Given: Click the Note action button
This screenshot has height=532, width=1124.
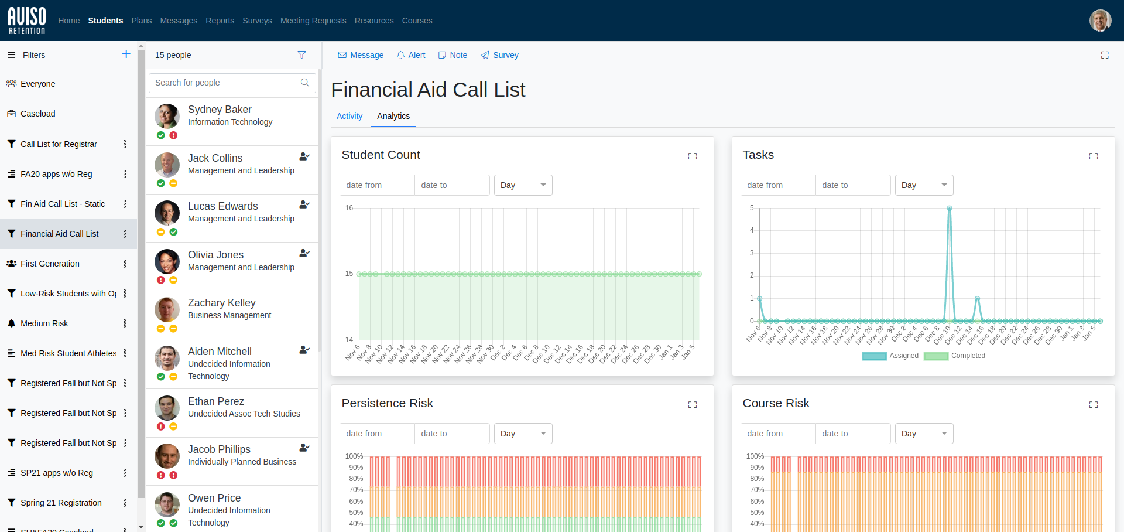Looking at the screenshot, I should (x=453, y=55).
